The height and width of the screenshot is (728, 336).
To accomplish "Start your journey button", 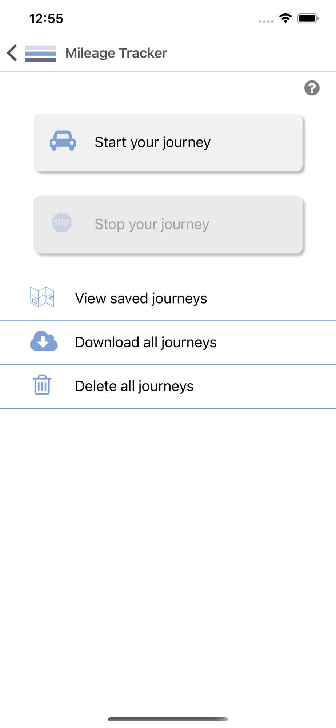I will tap(168, 143).
